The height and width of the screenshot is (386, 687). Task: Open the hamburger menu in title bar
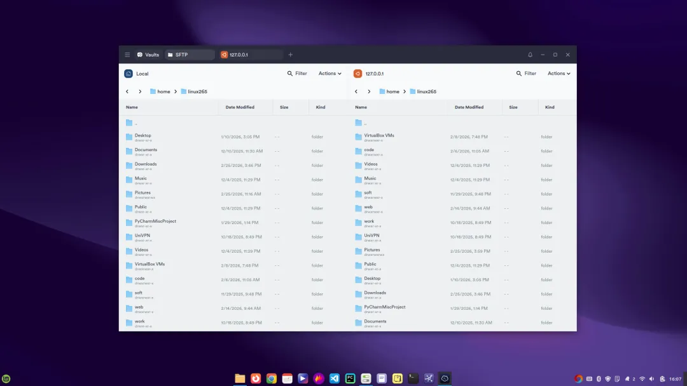point(127,55)
